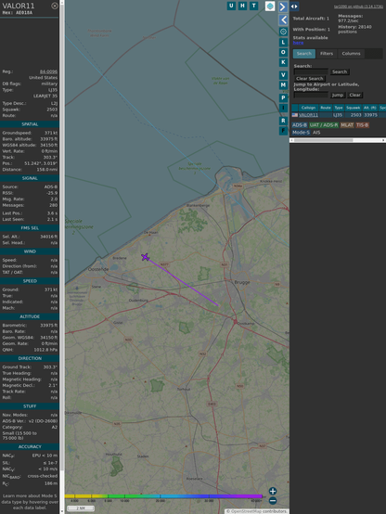Viewport: 386px width, 514px height.
Task: Toggle the F map button
Action: click(x=283, y=131)
